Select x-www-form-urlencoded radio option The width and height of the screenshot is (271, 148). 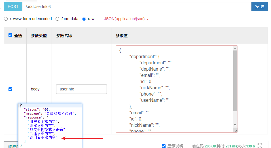(6, 19)
